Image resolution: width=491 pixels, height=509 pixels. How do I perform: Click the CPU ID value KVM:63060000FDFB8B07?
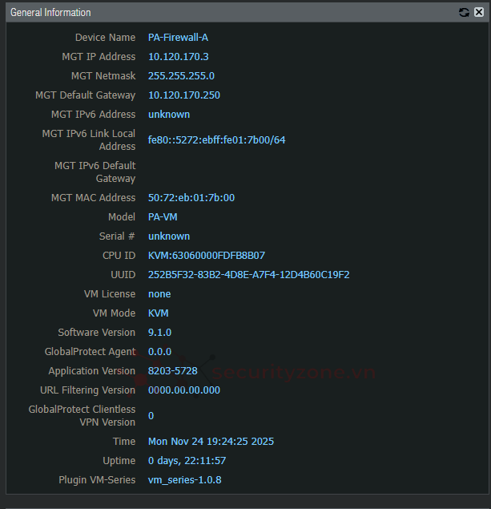pos(206,256)
